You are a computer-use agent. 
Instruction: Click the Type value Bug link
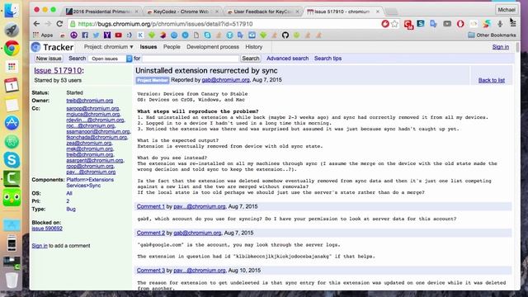[x=71, y=209]
